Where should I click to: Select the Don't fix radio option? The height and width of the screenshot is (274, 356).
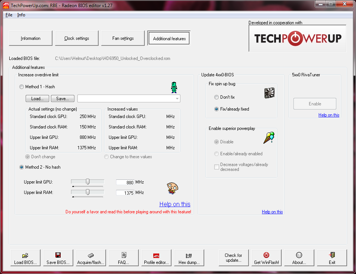tap(217, 97)
